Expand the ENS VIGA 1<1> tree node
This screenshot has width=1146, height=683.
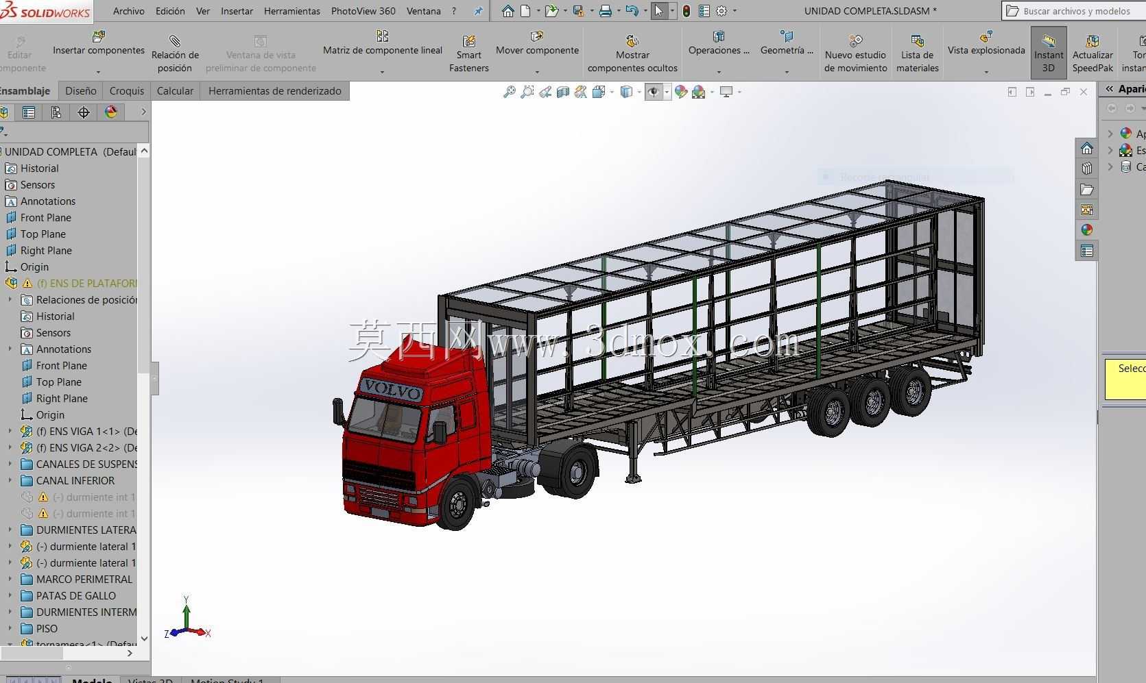(10, 432)
